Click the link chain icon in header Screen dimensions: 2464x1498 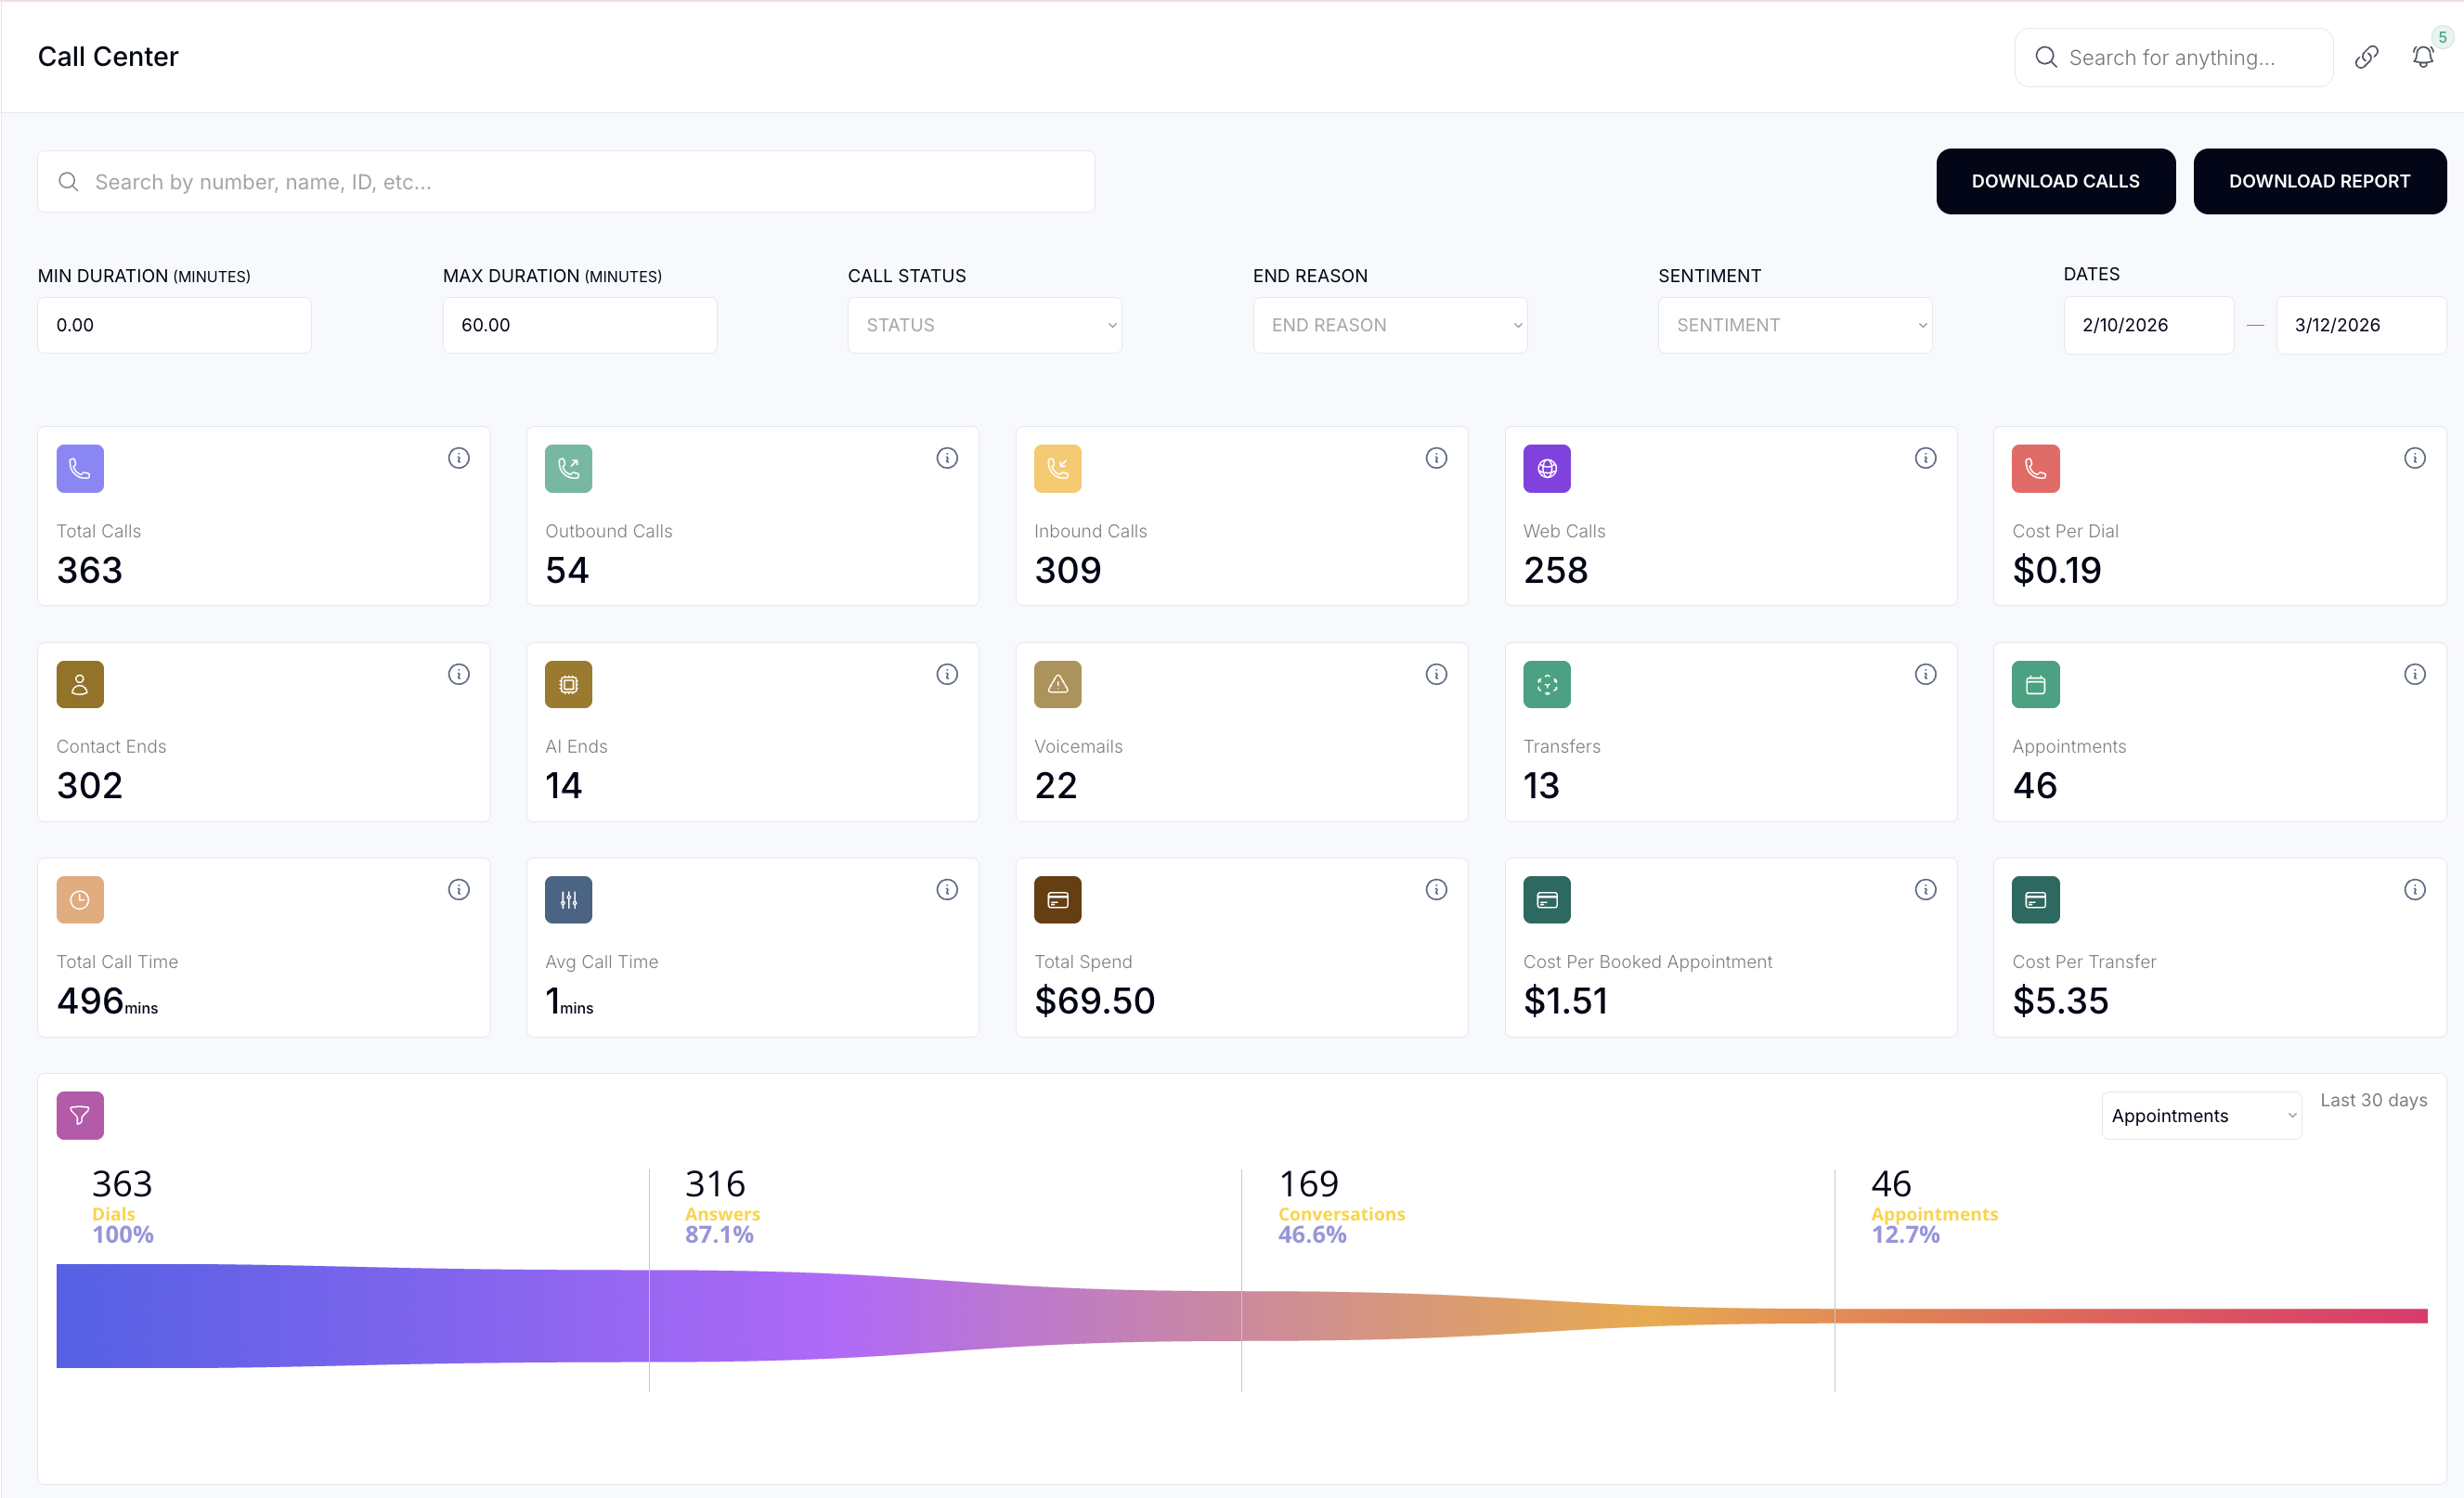[x=2366, y=57]
